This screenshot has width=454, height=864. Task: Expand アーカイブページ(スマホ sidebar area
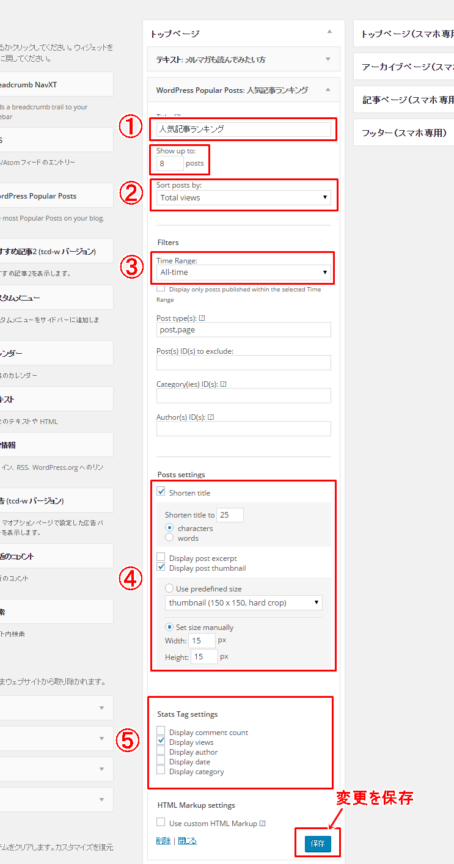(404, 67)
